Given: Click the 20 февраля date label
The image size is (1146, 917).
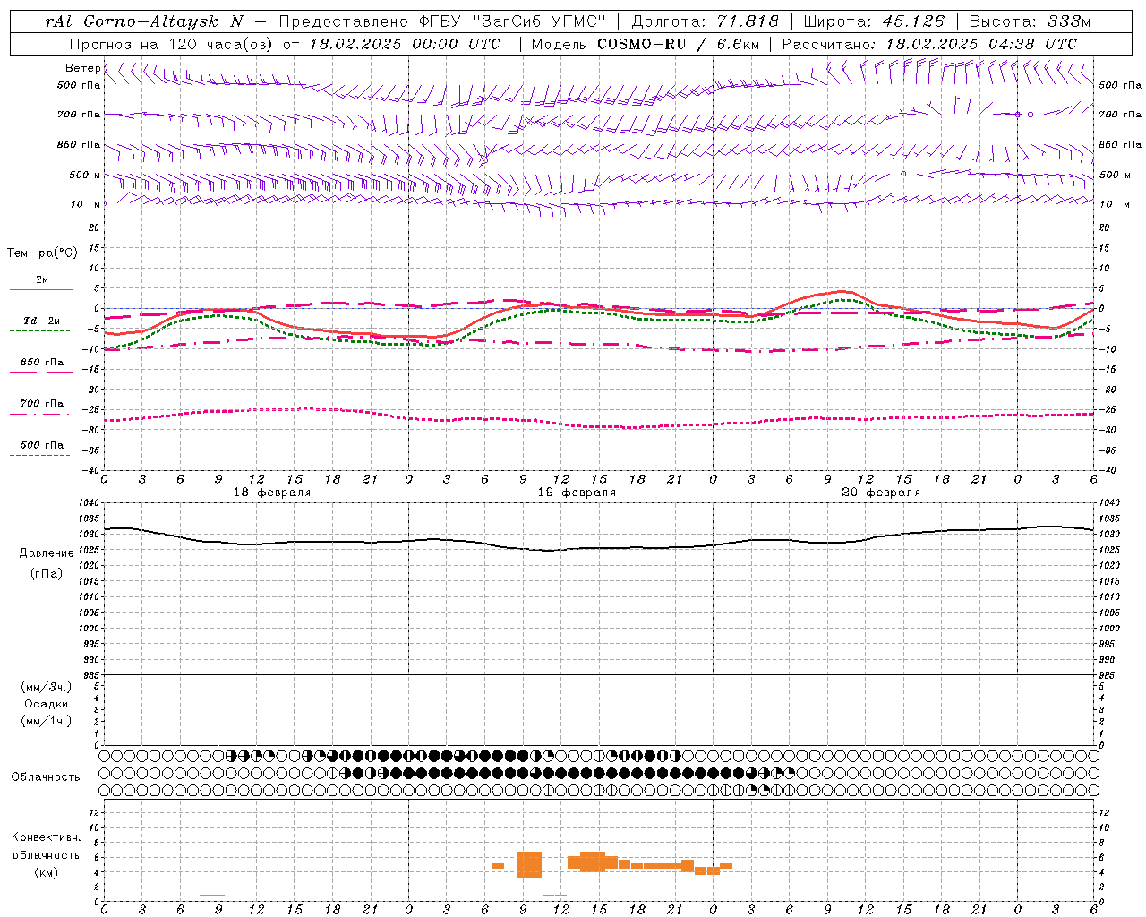Looking at the screenshot, I should [x=881, y=493].
